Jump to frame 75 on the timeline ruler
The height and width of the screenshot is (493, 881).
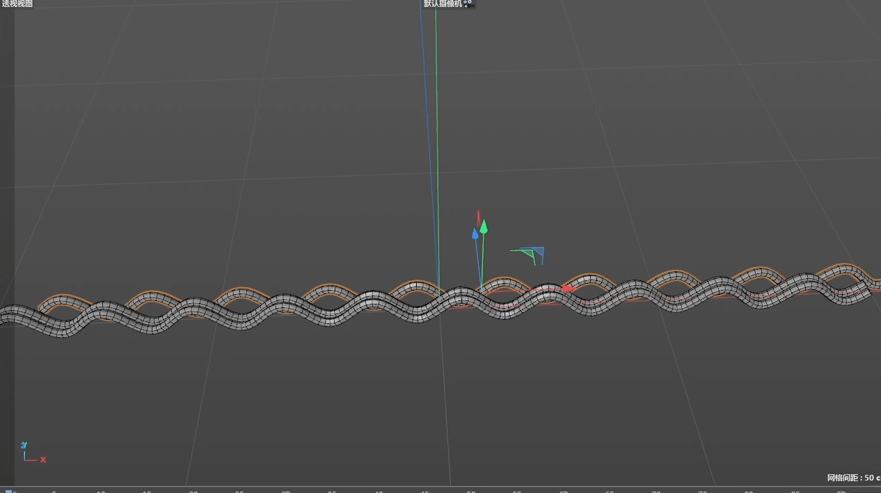click(702, 491)
